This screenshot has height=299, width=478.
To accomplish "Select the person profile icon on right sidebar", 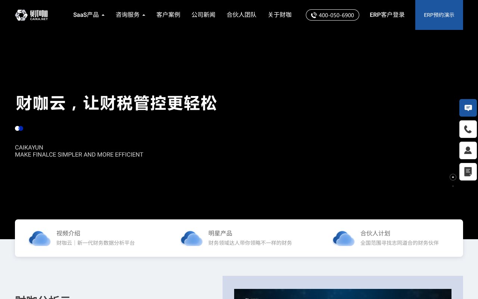I will point(468,150).
